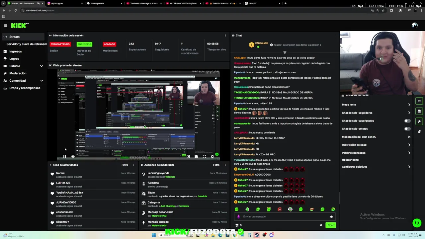This screenshot has height=239, width=425.
Task: Open the Stream sidebar section
Action: 24,37
